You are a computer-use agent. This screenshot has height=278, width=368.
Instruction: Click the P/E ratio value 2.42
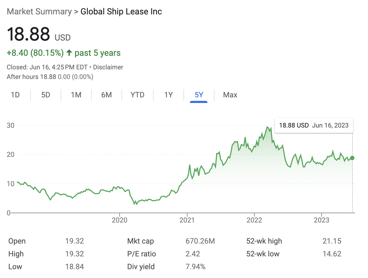click(193, 254)
